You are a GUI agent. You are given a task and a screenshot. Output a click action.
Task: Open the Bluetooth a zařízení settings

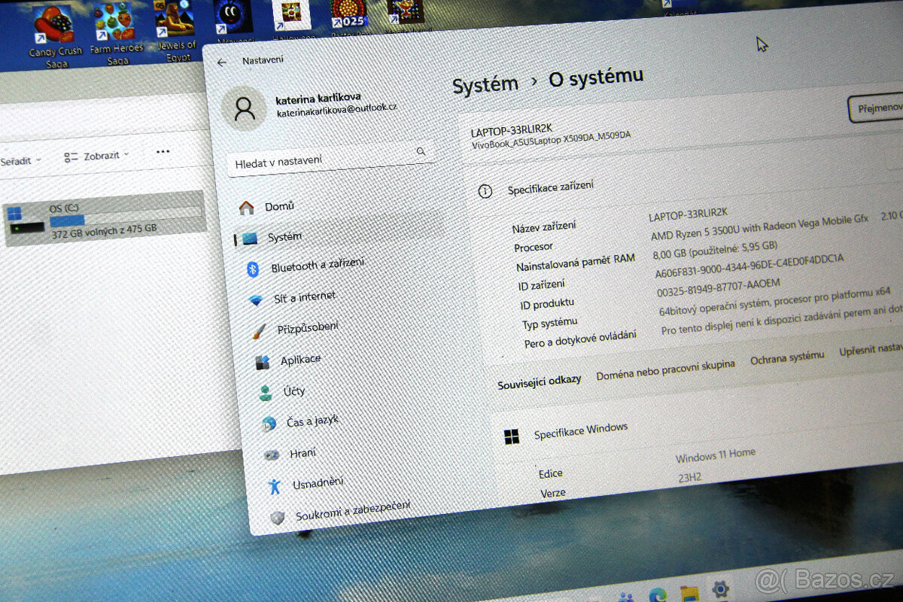pyautogui.click(x=317, y=265)
